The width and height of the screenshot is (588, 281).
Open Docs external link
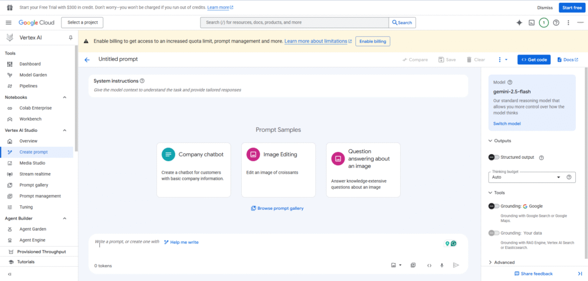[x=568, y=60]
